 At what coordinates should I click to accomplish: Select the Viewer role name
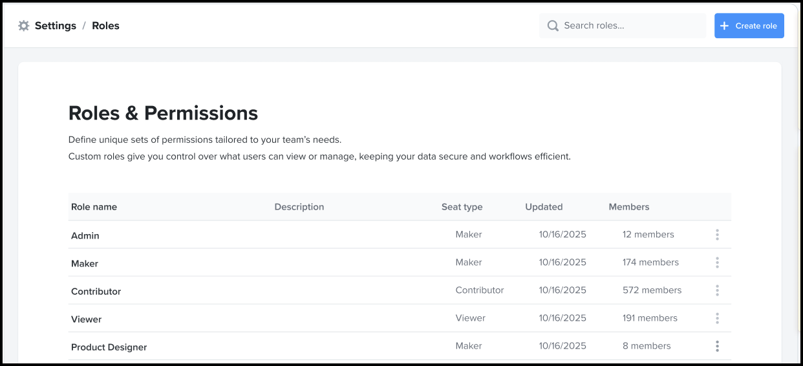(x=87, y=319)
